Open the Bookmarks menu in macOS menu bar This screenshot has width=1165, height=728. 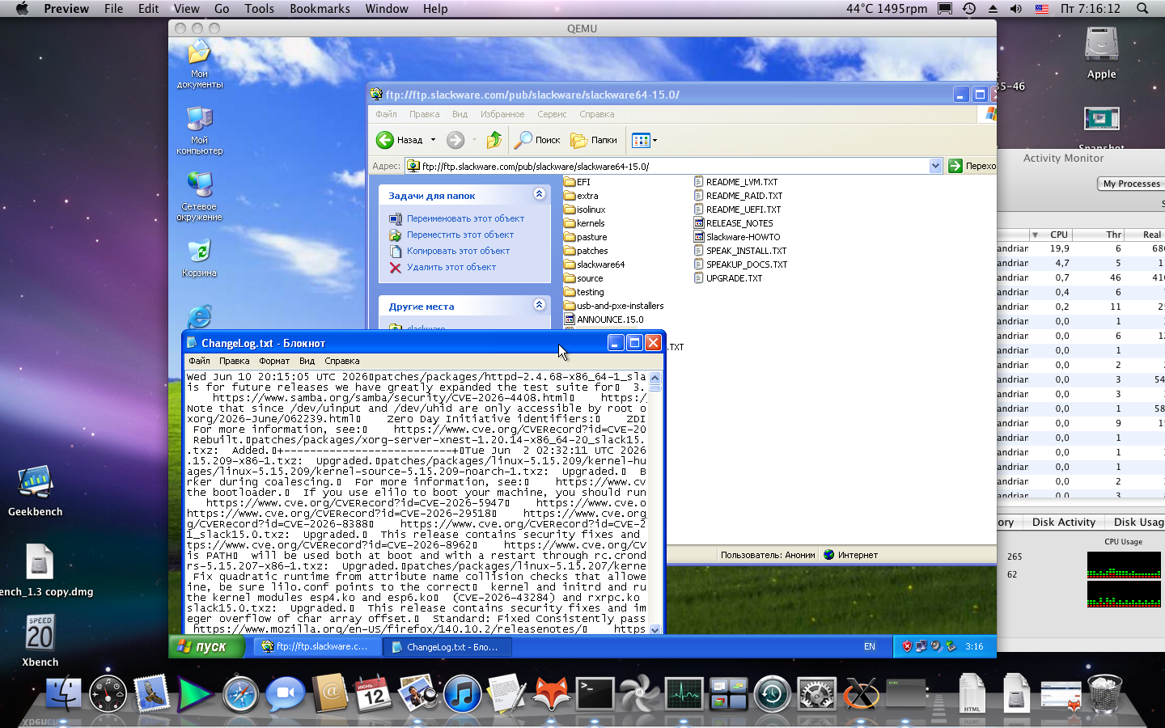pos(320,9)
